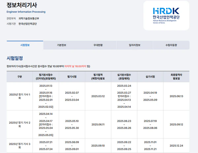Screen dimensions: 198x153
Task: Click the HRDK logo image
Action: tap(166, 15)
